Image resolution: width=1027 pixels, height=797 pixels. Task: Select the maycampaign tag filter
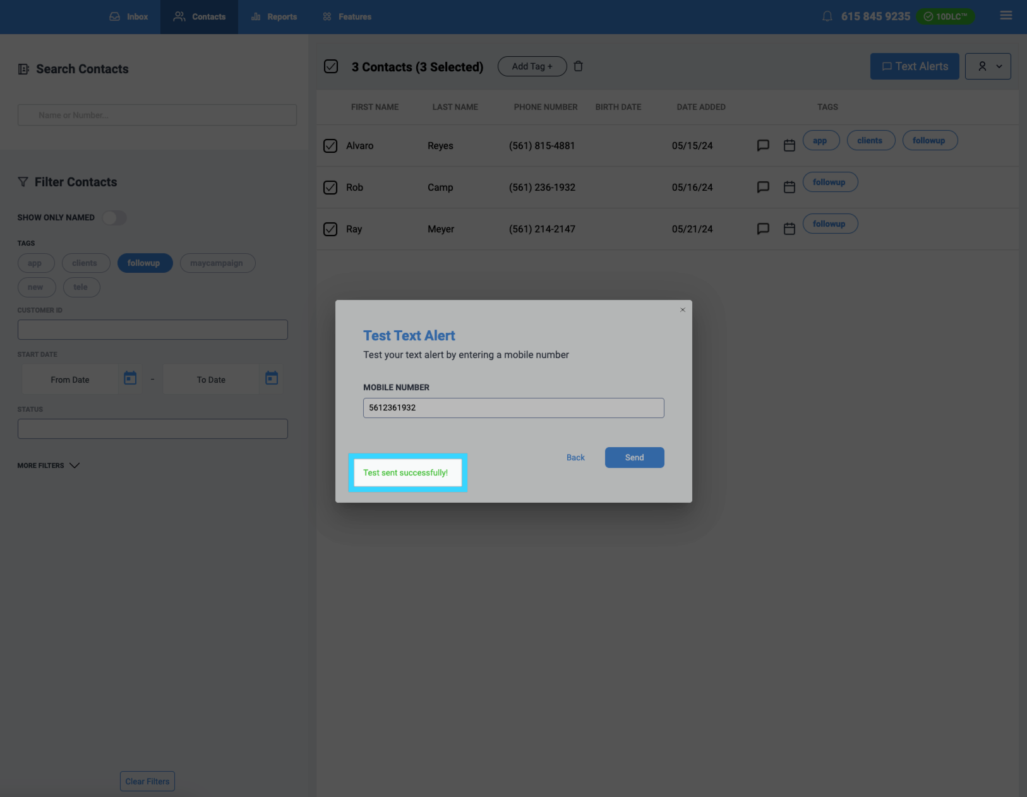tap(217, 263)
